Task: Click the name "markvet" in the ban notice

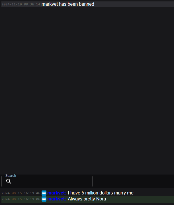Action: (x=50, y=4)
